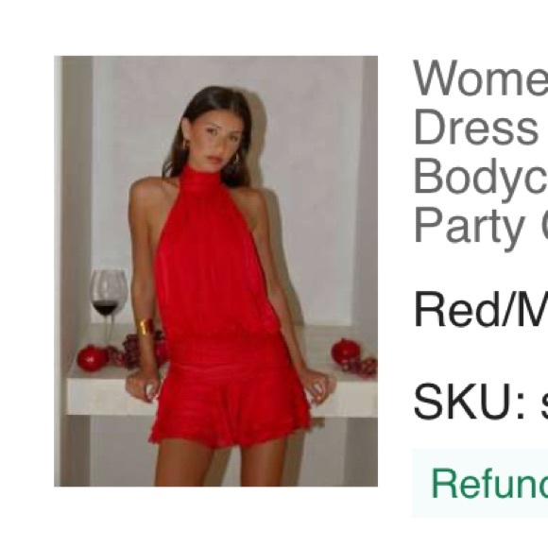Select the Red/M variant text
The image size is (548, 548).
[x=481, y=310]
